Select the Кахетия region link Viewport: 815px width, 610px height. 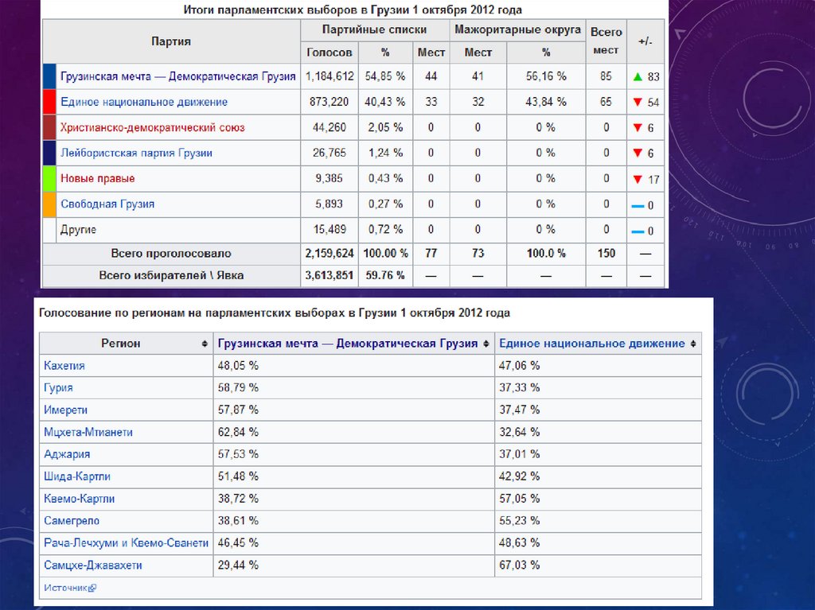[64, 366]
